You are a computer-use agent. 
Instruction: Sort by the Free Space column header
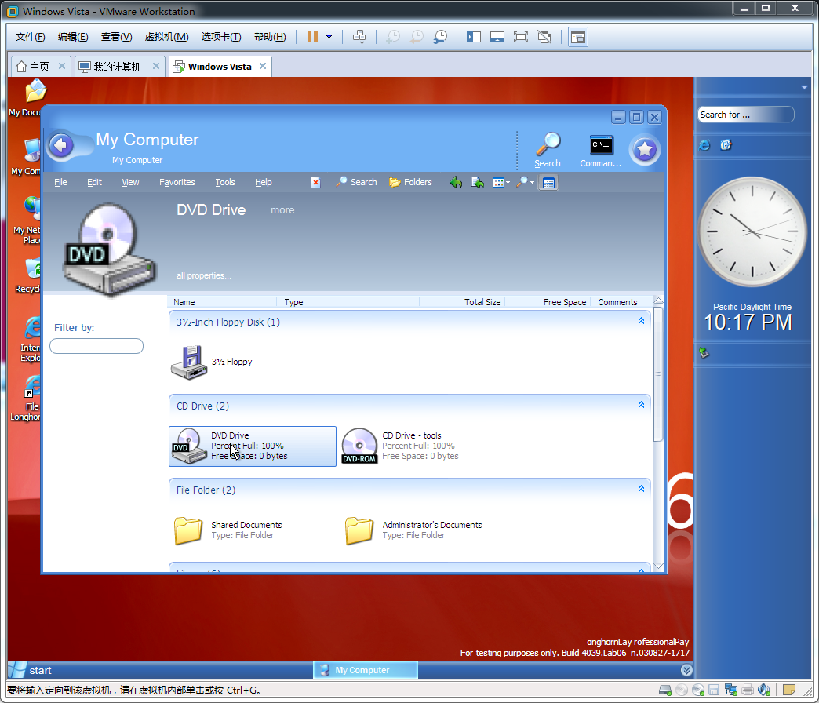(x=548, y=302)
